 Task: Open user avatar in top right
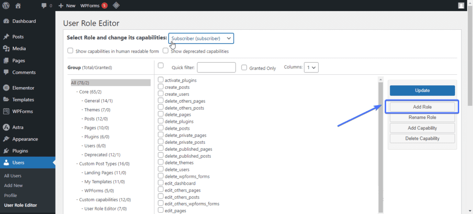tap(461, 5)
